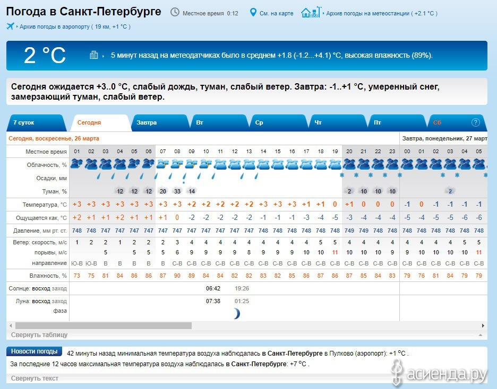Click the city buildings sensor icon

(94, 55)
